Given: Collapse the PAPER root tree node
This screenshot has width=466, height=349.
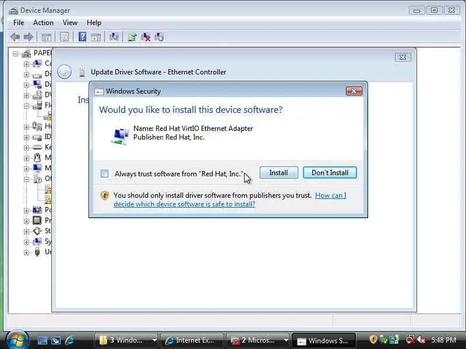Looking at the screenshot, I should [x=15, y=54].
